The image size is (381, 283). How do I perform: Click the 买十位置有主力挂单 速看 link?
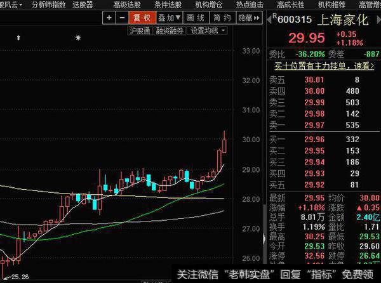point(324,66)
